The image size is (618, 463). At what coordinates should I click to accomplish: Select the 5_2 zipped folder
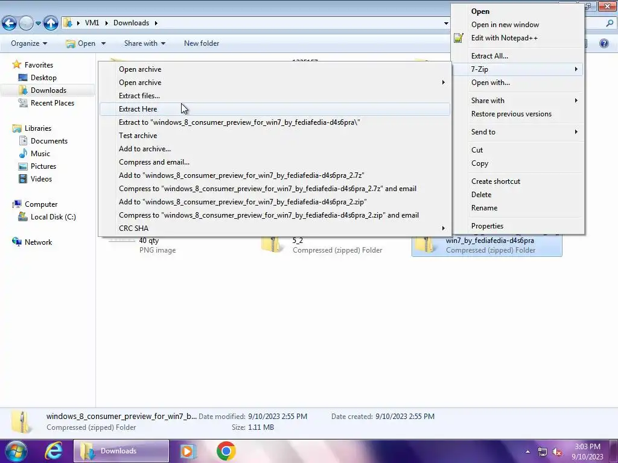tap(322, 245)
